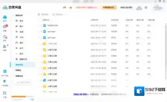Tick the checkbox for share dated 2021-10-09 10:37
Image resolution: width=167 pixels, height=102 pixels.
(x=39, y=74)
